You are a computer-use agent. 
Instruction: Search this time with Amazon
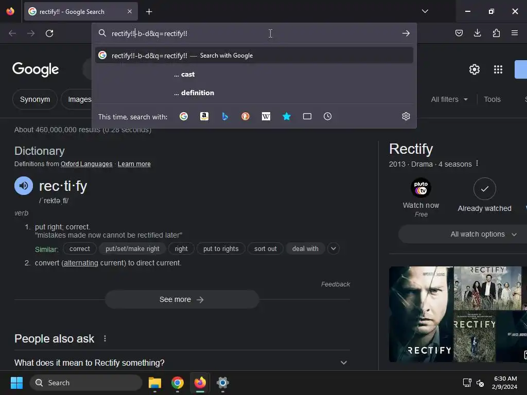click(204, 116)
